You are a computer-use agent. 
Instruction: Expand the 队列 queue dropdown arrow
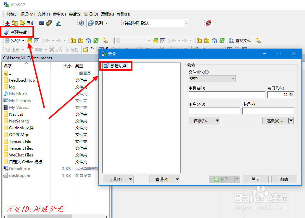click(x=107, y=23)
